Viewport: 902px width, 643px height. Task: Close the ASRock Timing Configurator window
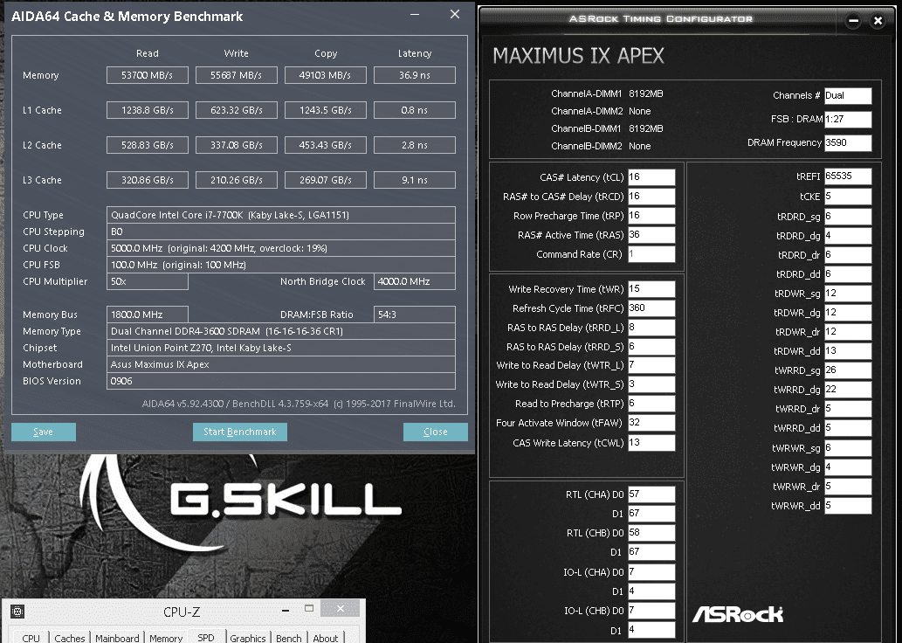878,21
